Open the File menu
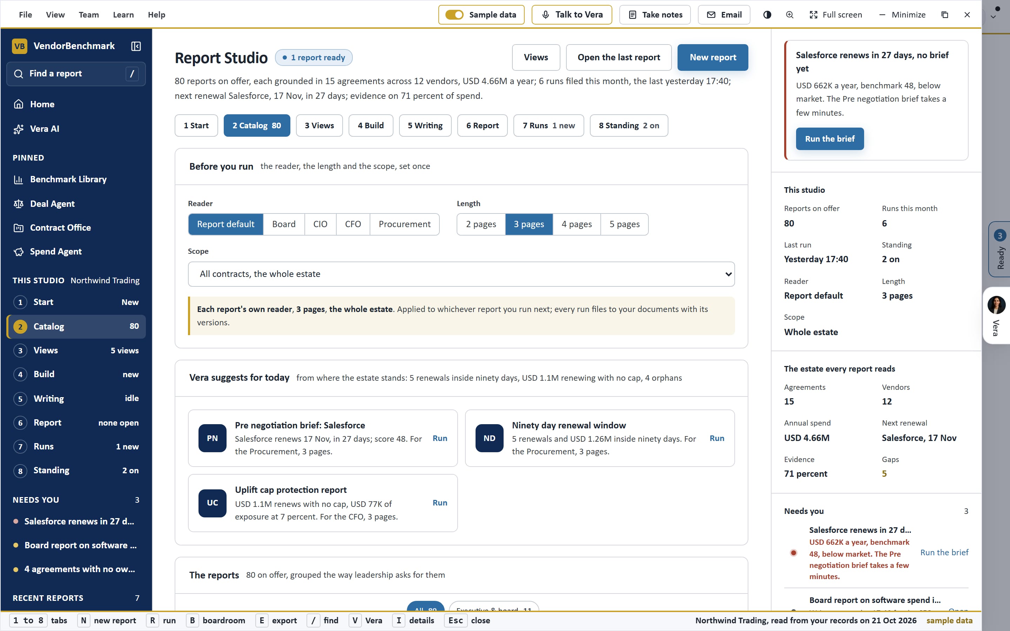Viewport: 1010px width, 631px height. pyautogui.click(x=26, y=15)
